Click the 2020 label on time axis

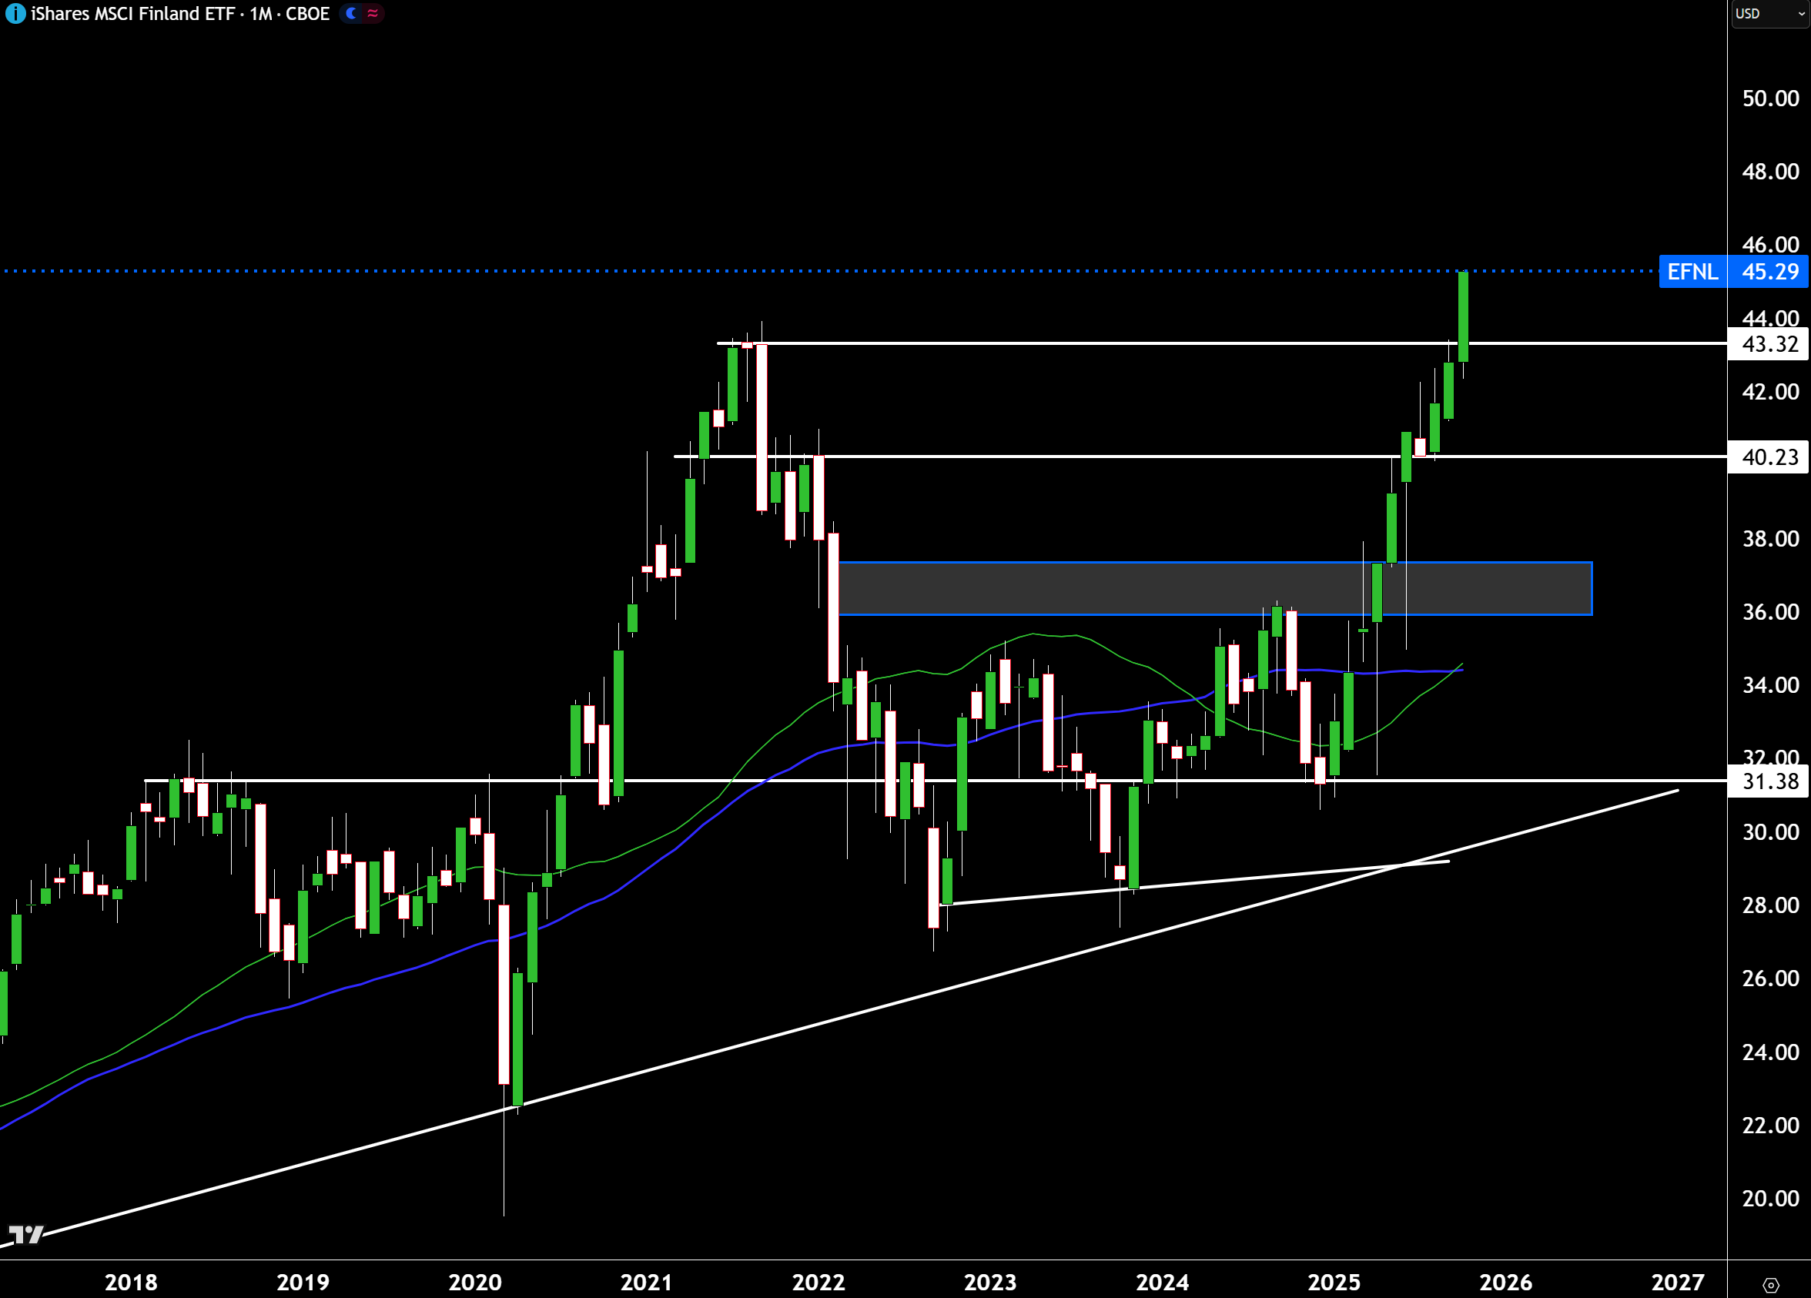coord(474,1282)
